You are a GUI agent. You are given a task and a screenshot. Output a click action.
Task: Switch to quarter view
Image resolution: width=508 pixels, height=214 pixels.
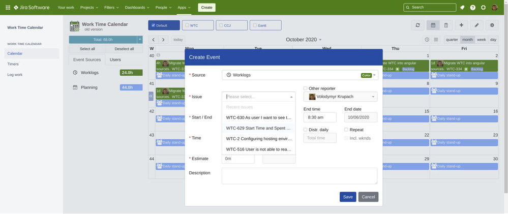click(x=452, y=40)
